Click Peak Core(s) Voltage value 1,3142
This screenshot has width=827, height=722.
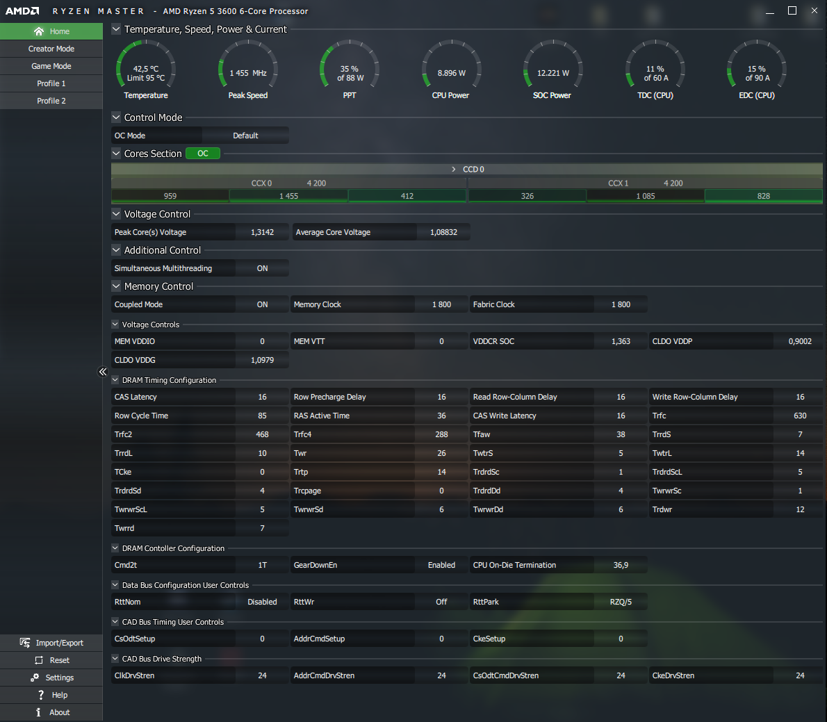[262, 232]
